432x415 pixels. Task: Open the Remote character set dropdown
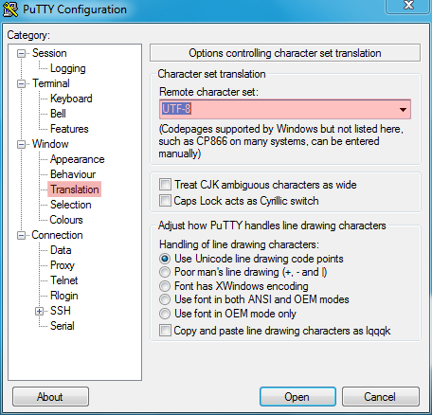[x=403, y=110]
